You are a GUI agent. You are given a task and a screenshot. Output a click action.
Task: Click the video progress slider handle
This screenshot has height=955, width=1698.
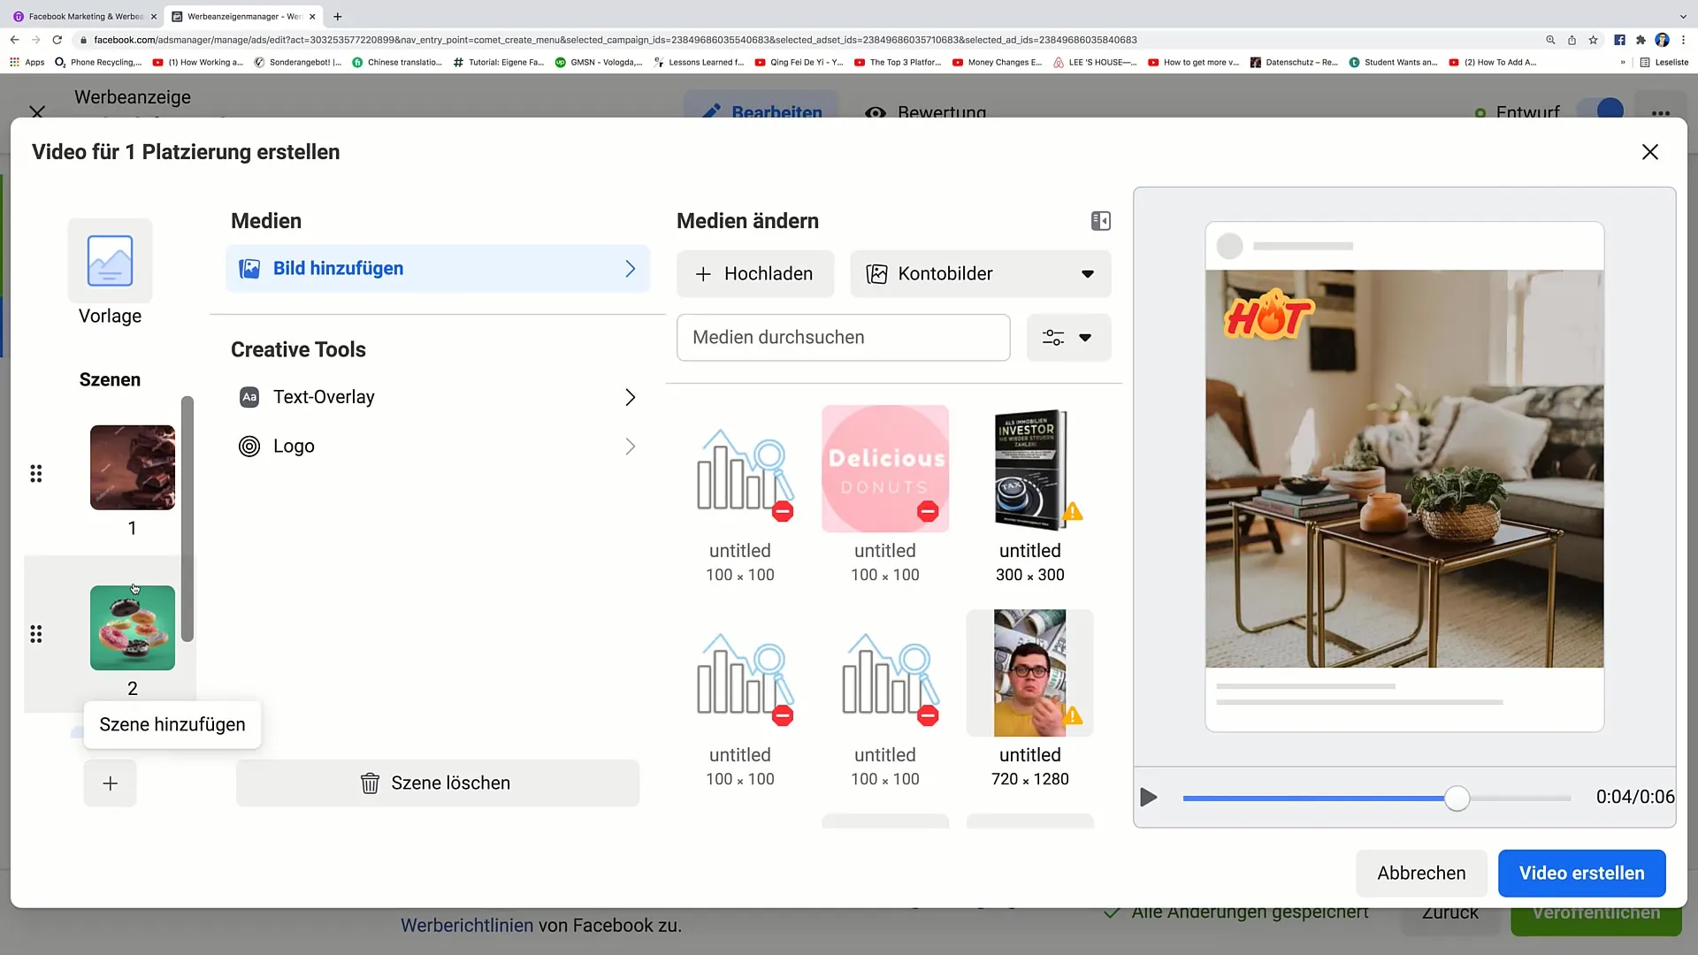point(1457,798)
